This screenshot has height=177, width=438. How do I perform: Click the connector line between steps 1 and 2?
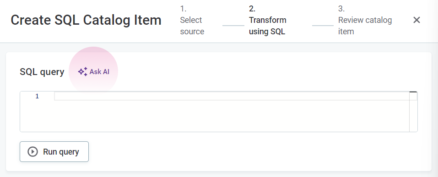click(233, 26)
